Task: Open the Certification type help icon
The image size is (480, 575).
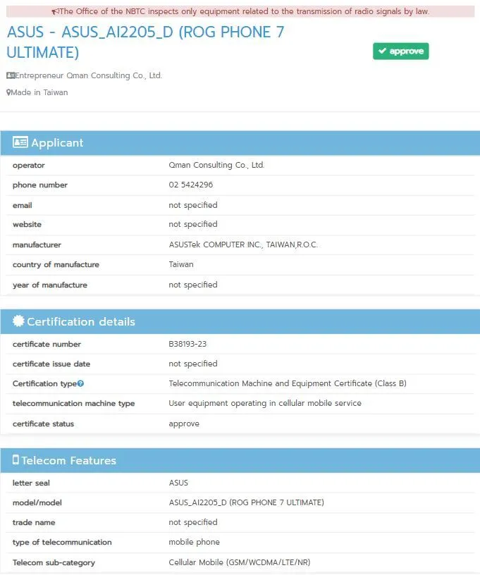Action: [x=80, y=383]
